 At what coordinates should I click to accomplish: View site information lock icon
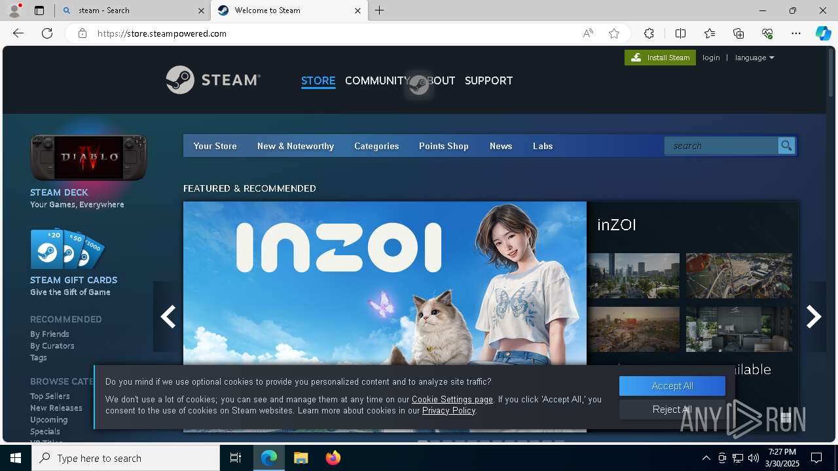[82, 33]
